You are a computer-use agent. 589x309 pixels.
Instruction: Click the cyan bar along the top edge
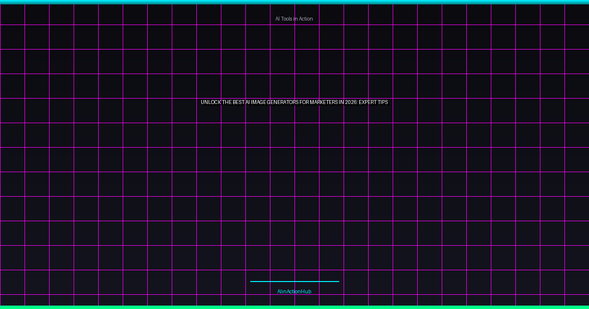click(294, 2)
